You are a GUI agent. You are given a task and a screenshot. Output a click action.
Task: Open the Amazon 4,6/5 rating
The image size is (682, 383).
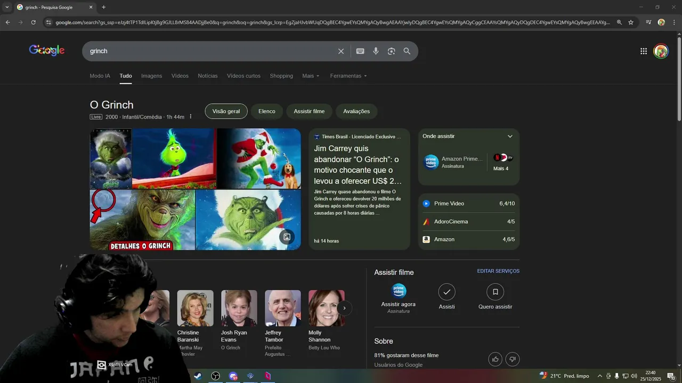point(469,239)
